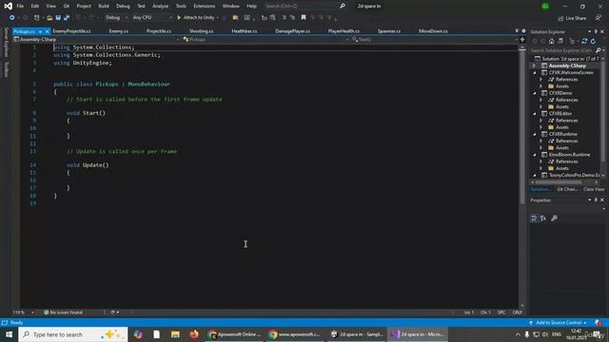Collapse the CFXR.WelcomeScreen project node

(535, 72)
